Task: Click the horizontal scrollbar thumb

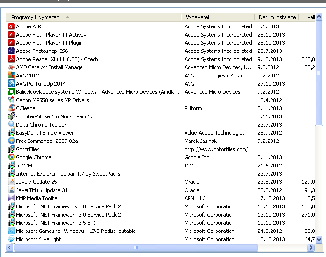Action: click(136, 247)
